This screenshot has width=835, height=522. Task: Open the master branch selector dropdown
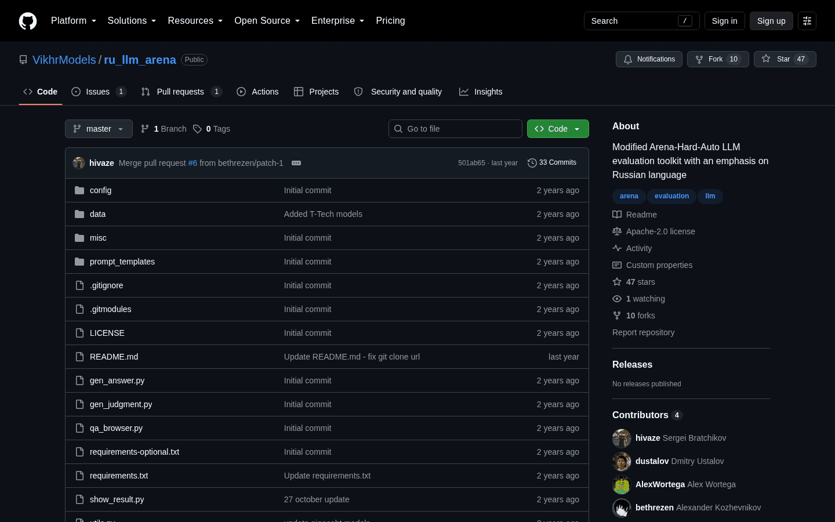(x=99, y=129)
